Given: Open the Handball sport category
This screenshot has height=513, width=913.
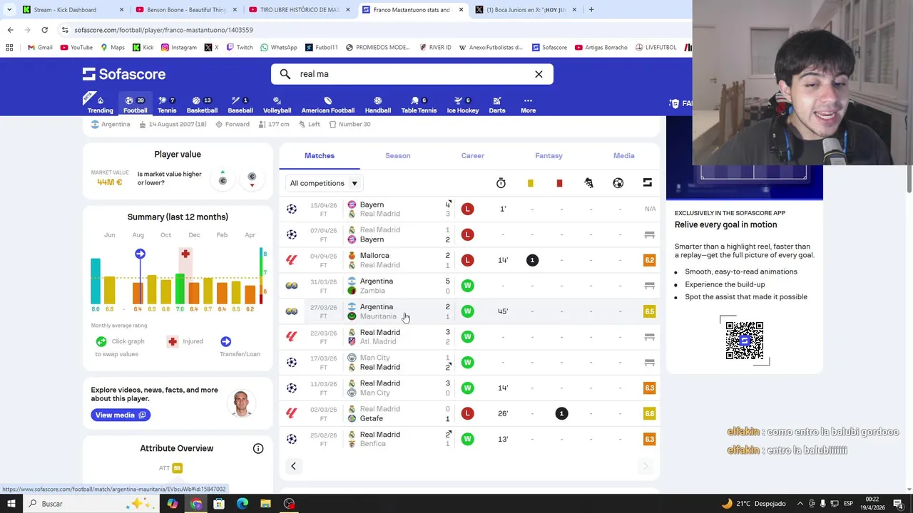Looking at the screenshot, I should click(378, 104).
